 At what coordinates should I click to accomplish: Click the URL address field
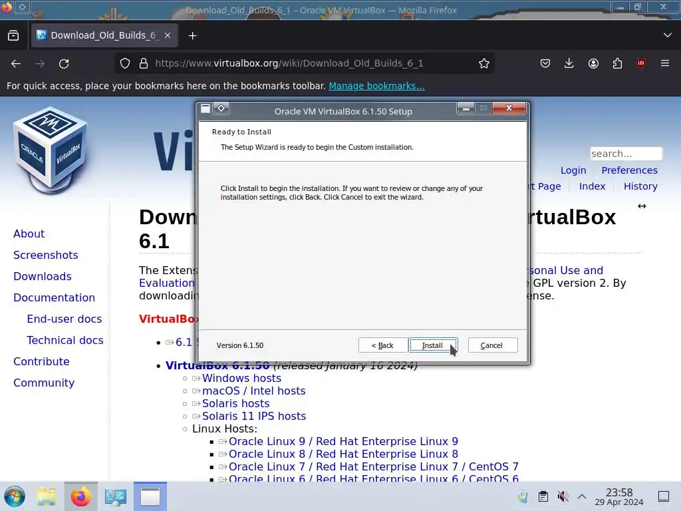click(304, 63)
